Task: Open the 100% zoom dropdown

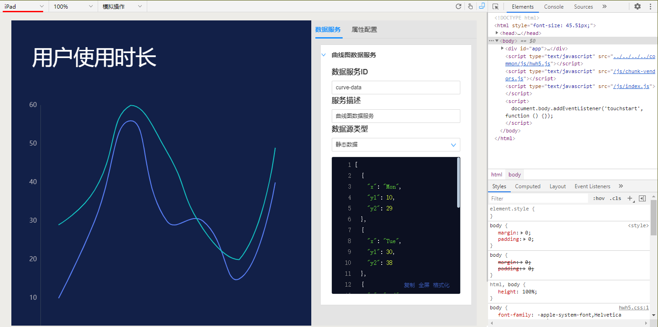Action: point(73,6)
